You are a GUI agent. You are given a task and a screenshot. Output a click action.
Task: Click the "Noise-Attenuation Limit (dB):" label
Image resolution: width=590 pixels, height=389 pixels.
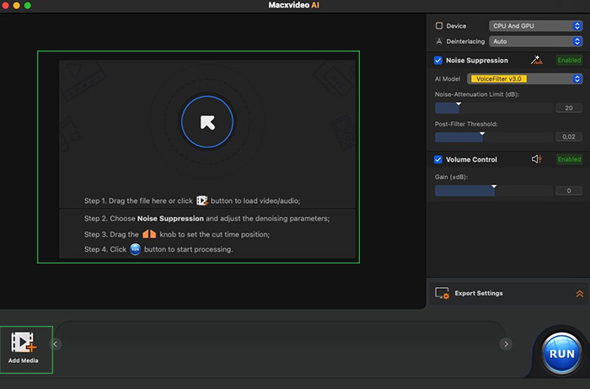pos(477,94)
